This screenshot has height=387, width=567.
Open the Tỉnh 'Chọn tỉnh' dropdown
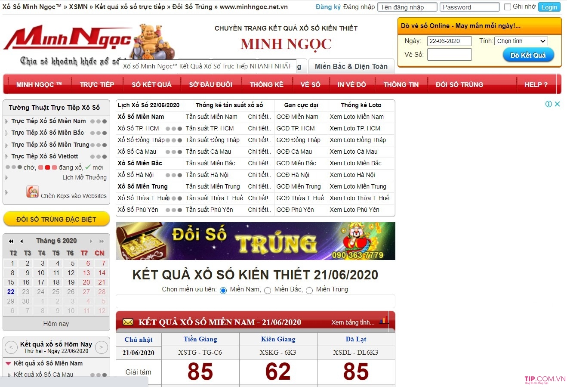click(x=521, y=41)
